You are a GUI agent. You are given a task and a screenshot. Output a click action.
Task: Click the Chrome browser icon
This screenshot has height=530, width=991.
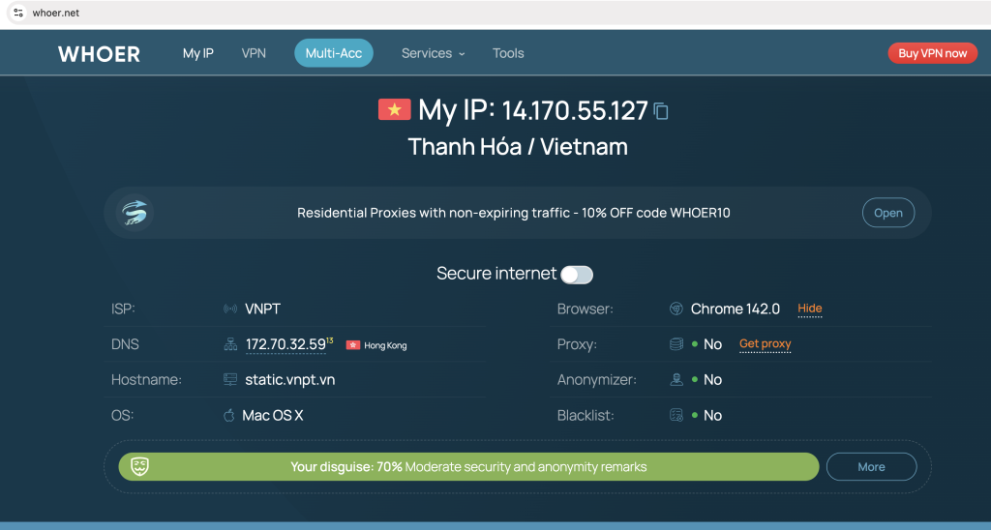[676, 309]
